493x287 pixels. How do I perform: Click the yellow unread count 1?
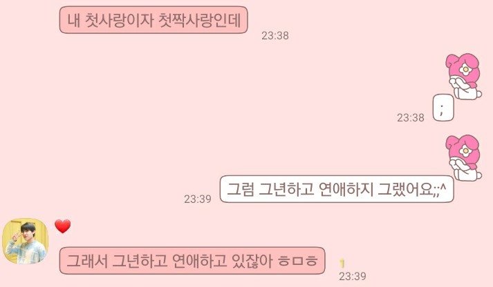(343, 263)
